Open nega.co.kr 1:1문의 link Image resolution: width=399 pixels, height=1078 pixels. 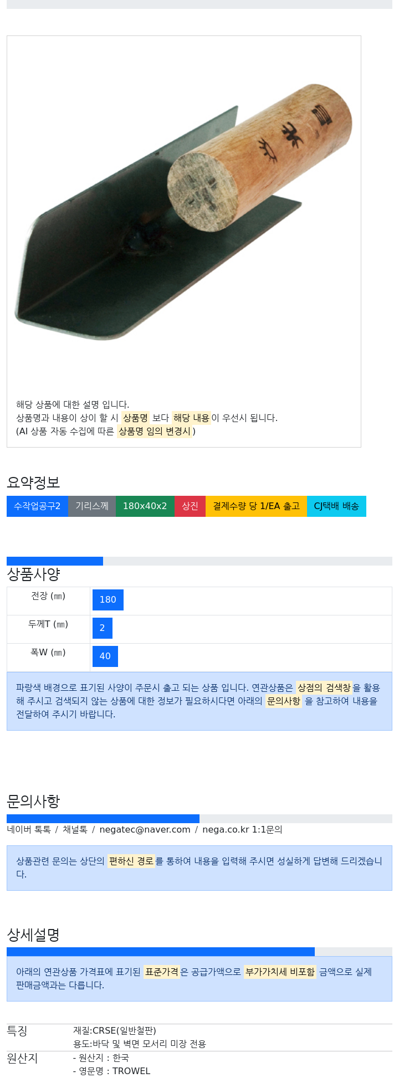pyautogui.click(x=242, y=830)
